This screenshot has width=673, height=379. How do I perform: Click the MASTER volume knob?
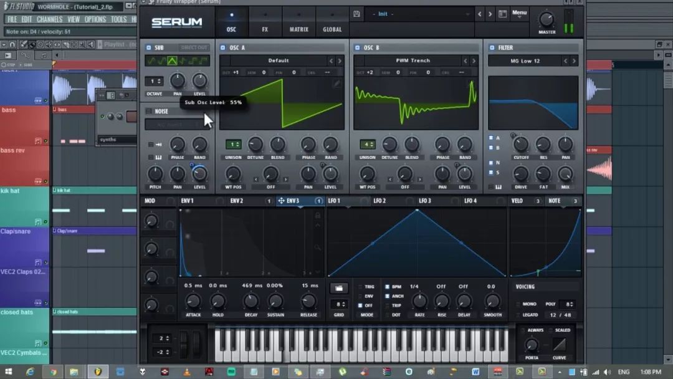(547, 19)
